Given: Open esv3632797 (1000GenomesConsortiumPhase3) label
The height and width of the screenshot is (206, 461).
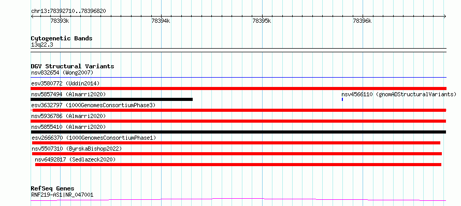Looking at the screenshot, I should point(93,105).
